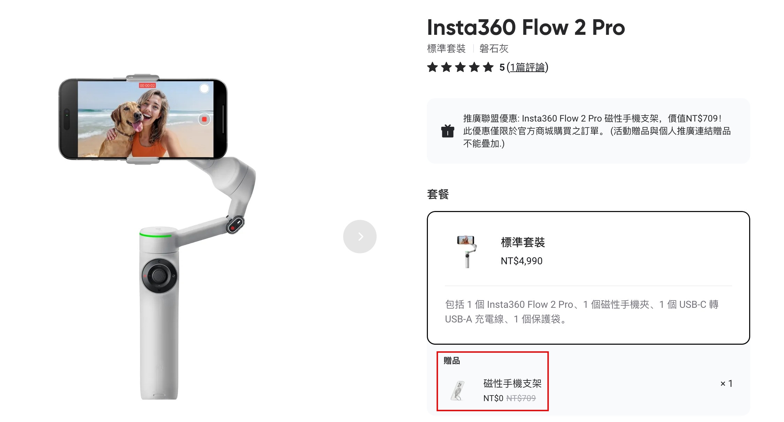Image resolution: width=784 pixels, height=422 pixels.
Task: Open the 1篇評論 reviews link
Action: point(527,67)
